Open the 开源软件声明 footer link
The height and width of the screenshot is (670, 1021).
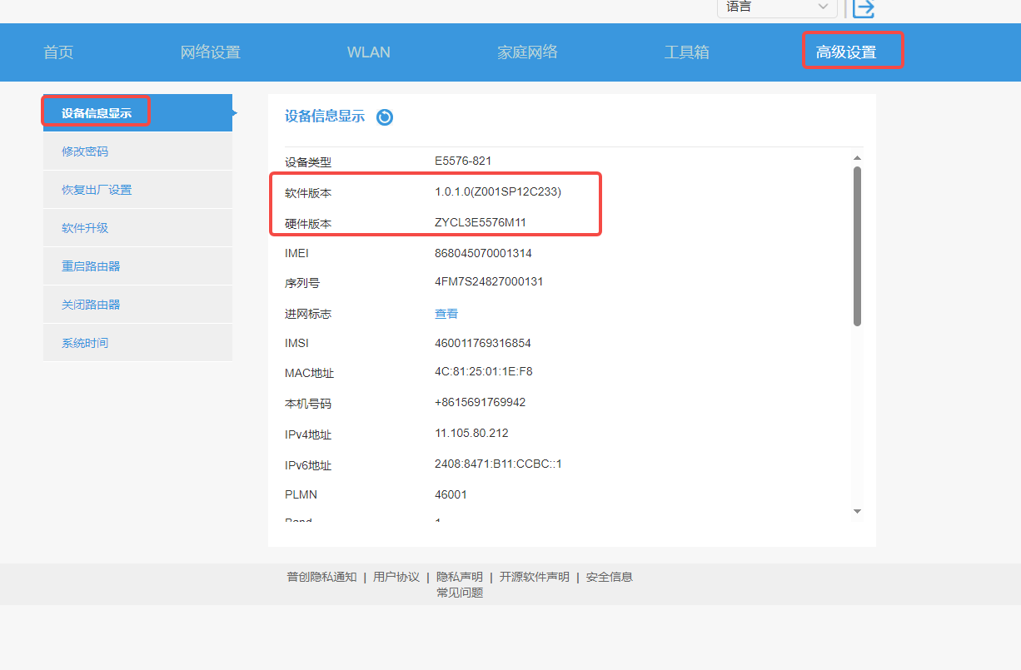click(x=534, y=577)
